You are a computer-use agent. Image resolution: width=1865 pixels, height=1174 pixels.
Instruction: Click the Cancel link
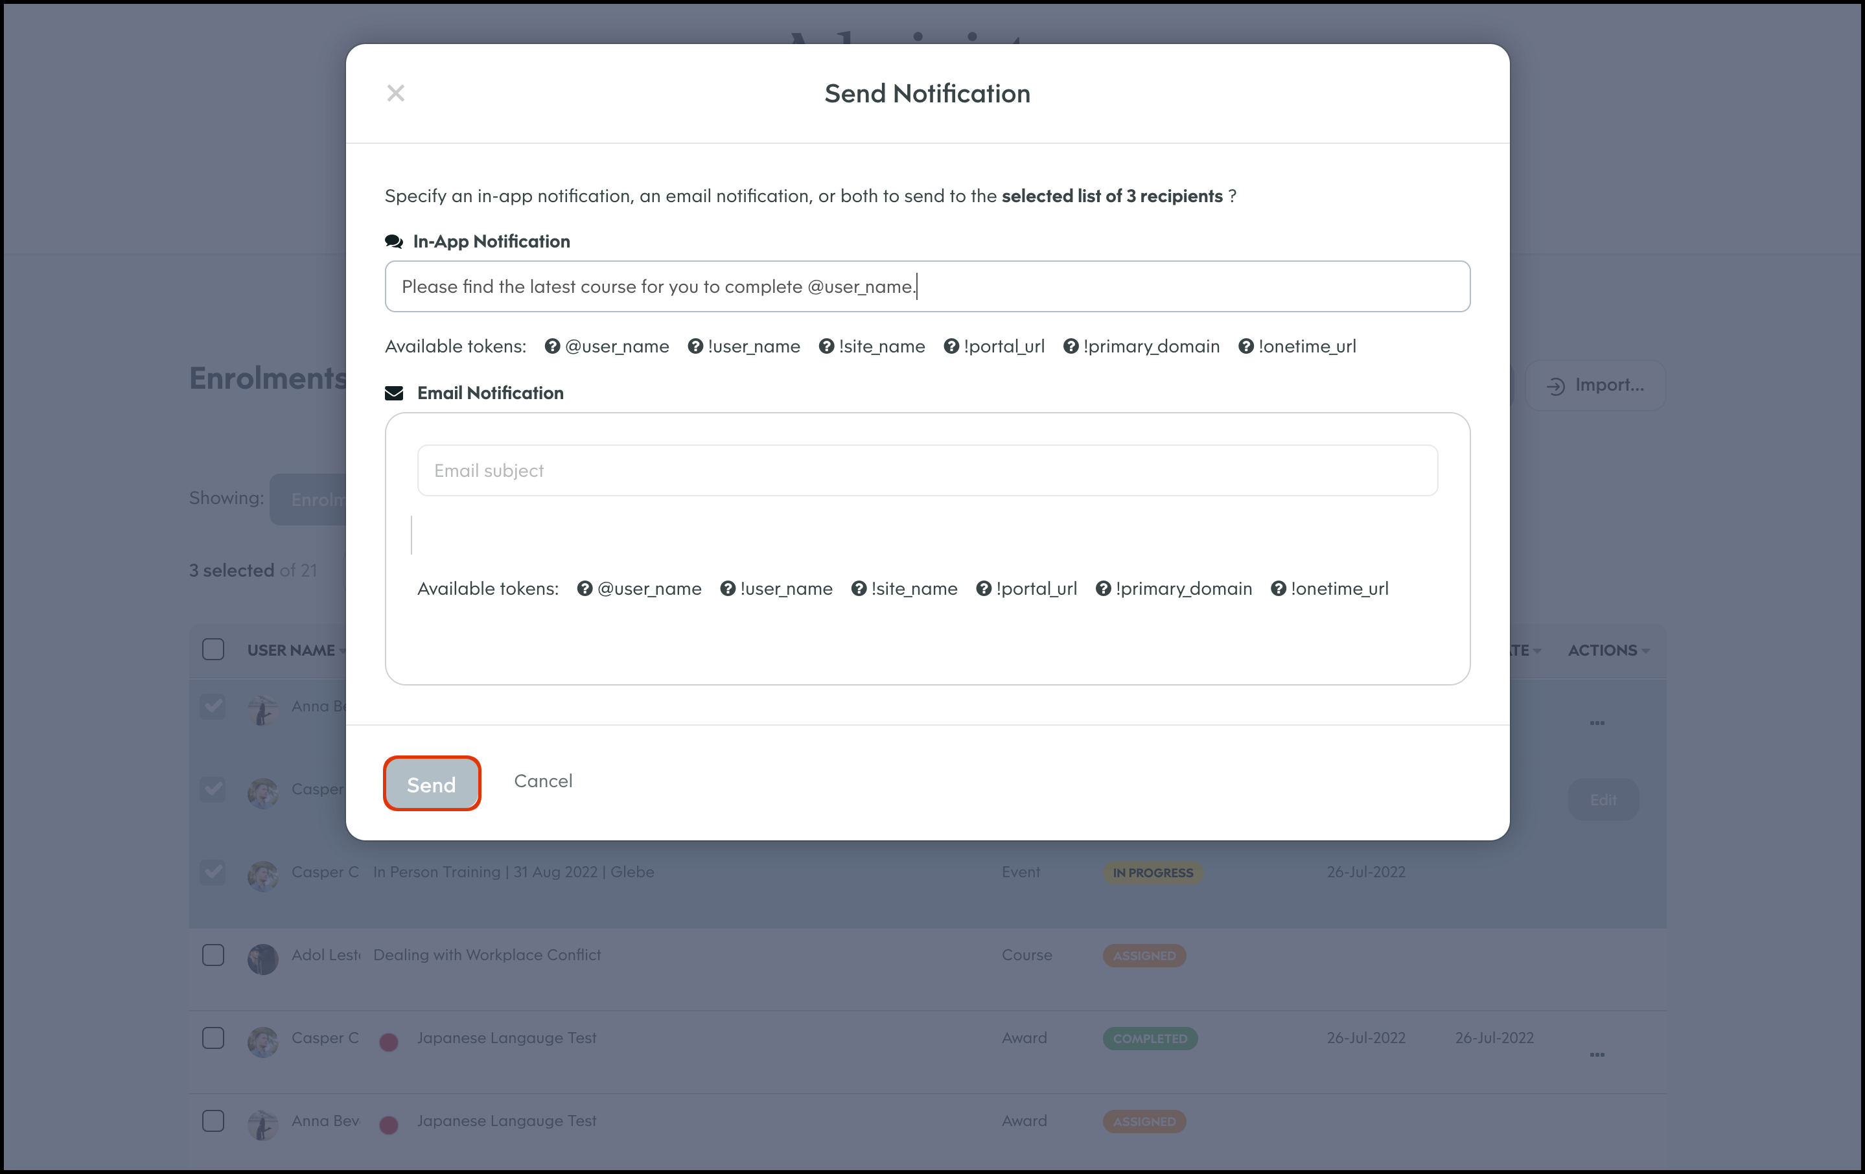pyautogui.click(x=543, y=781)
